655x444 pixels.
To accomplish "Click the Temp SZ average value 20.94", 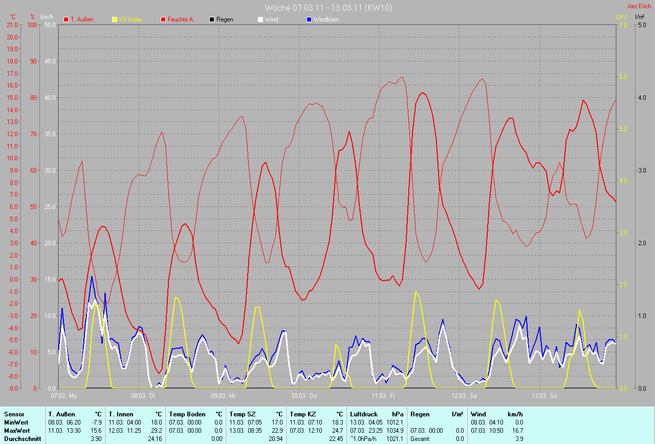I will tap(276, 438).
